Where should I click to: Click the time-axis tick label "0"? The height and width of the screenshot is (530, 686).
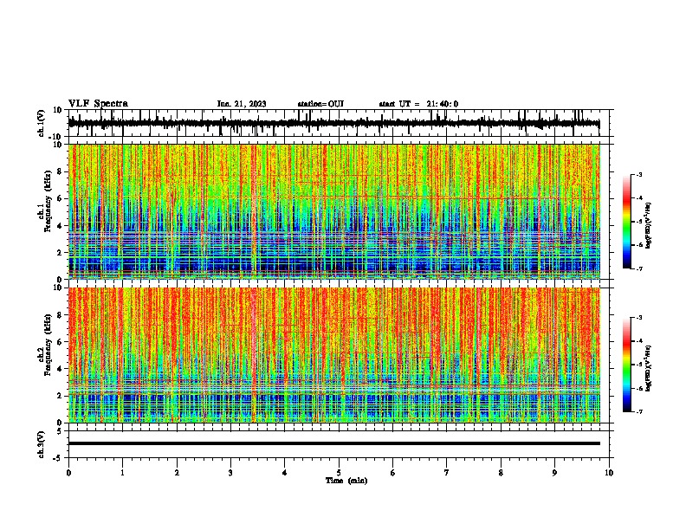click(x=68, y=473)
